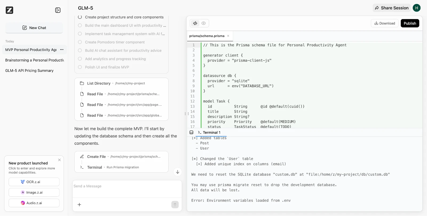
Task: Click the GLM-5 model title
Action: 86,8
